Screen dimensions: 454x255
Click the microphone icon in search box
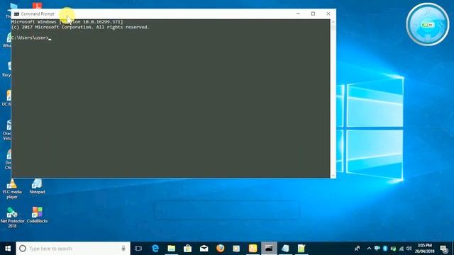123,249
